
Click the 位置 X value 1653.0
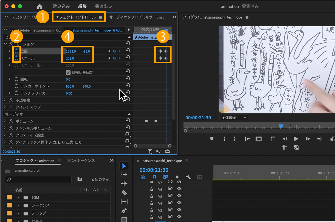(71, 51)
